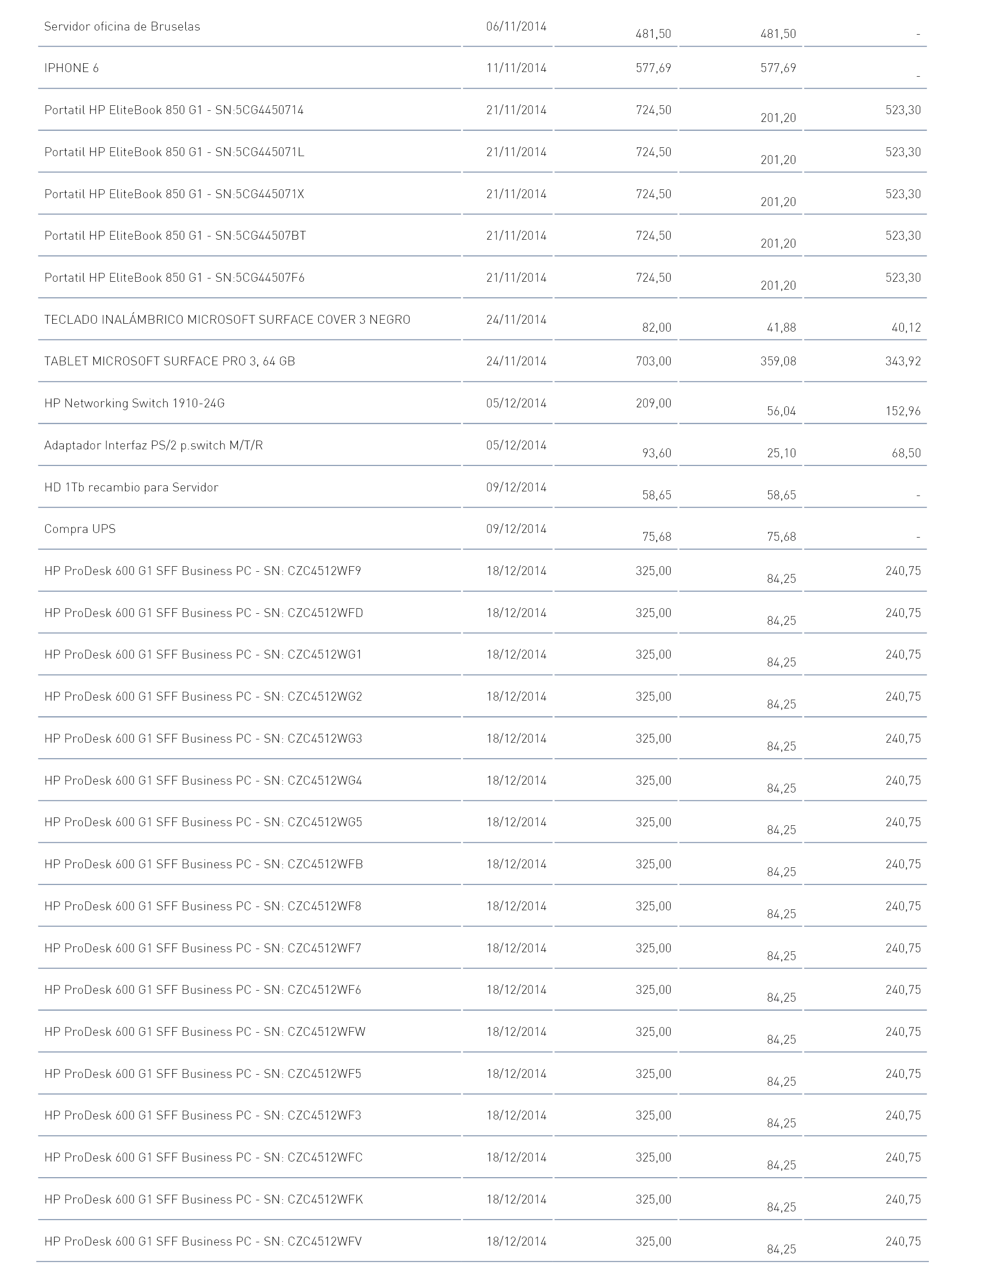Select the EliteBook serial 5CG4450714 entry

tap(174, 110)
